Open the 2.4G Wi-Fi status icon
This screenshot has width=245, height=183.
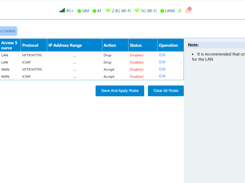(108, 11)
